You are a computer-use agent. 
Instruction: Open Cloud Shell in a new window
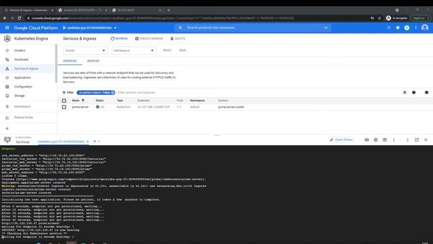(x=417, y=140)
